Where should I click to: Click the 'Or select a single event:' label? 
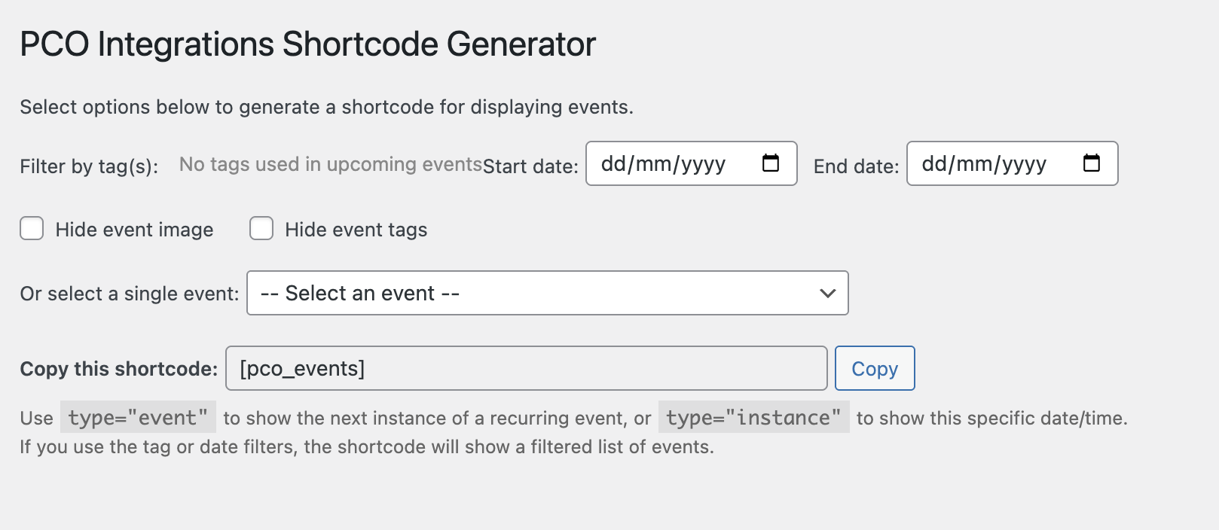tap(130, 294)
